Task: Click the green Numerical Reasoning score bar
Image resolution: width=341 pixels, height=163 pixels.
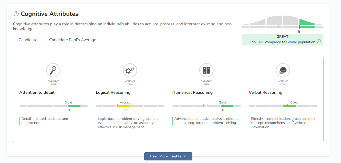Action: pyautogui.click(x=227, y=106)
